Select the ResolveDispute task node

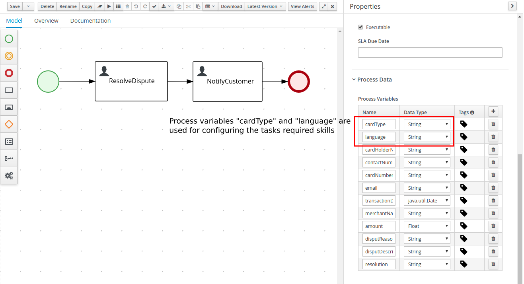tap(131, 81)
